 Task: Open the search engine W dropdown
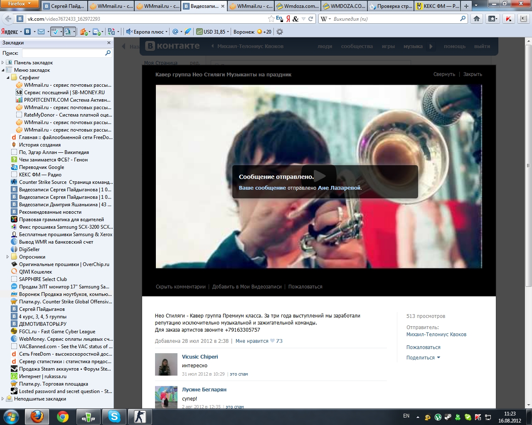coord(326,19)
